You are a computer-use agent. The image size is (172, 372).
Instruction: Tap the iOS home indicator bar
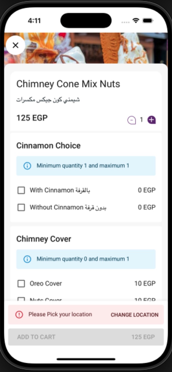point(86,359)
